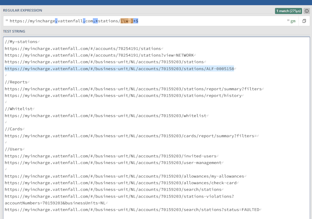Click the URL ending in stations?view=NETWORK
This screenshot has width=312, height=219.
click(99, 55)
